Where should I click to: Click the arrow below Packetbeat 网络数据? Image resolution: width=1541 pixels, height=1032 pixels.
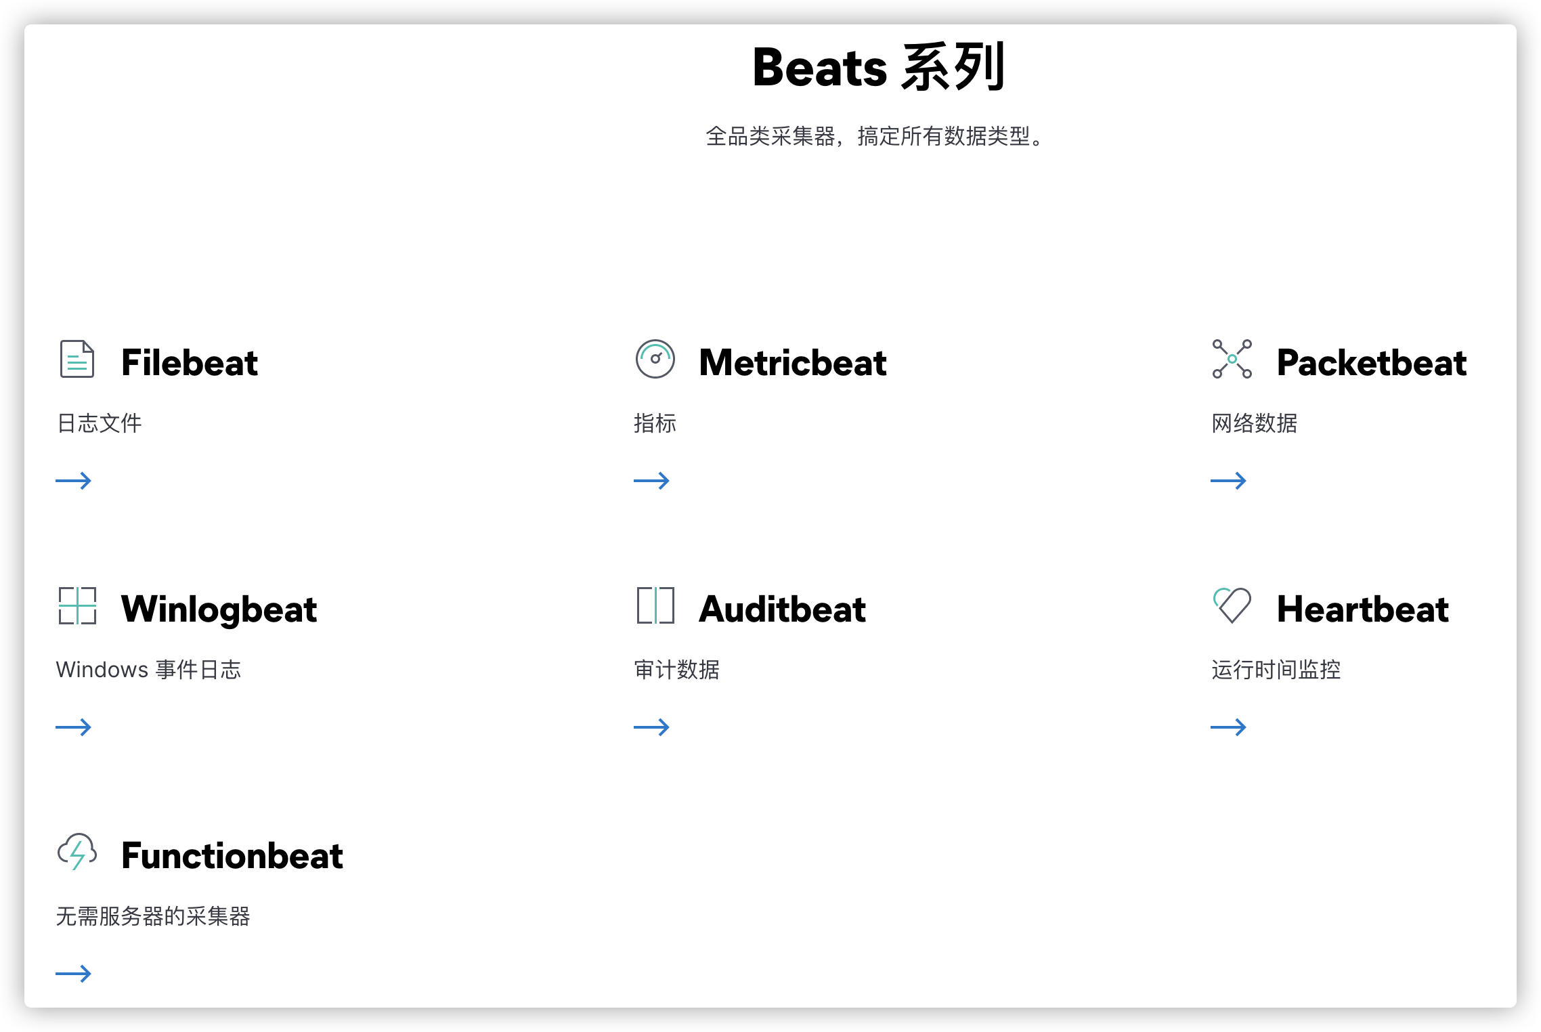tap(1228, 481)
